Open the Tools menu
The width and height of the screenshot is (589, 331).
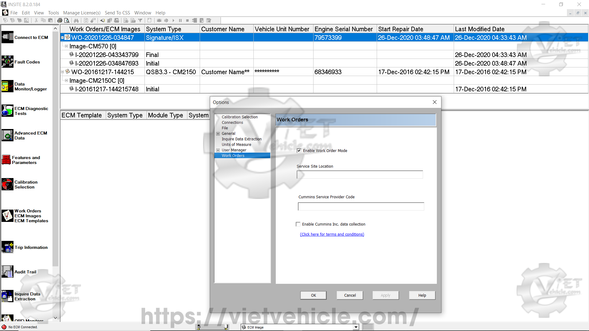click(x=53, y=13)
